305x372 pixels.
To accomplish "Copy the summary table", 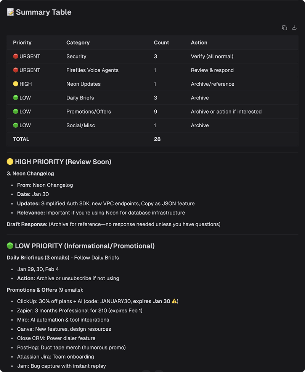I will click(284, 28).
